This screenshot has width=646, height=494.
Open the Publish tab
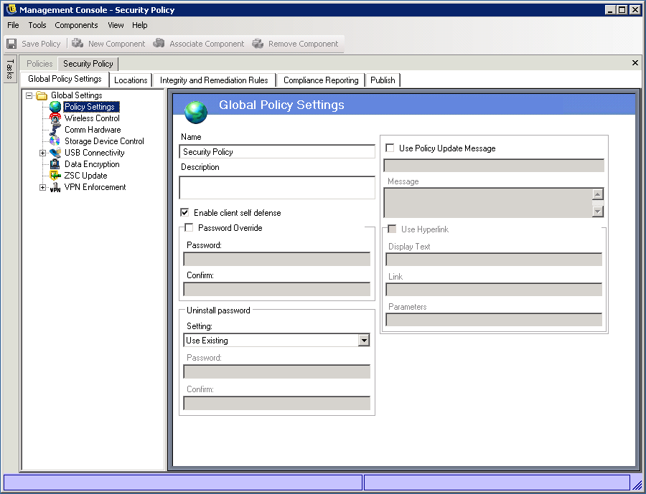click(x=383, y=80)
